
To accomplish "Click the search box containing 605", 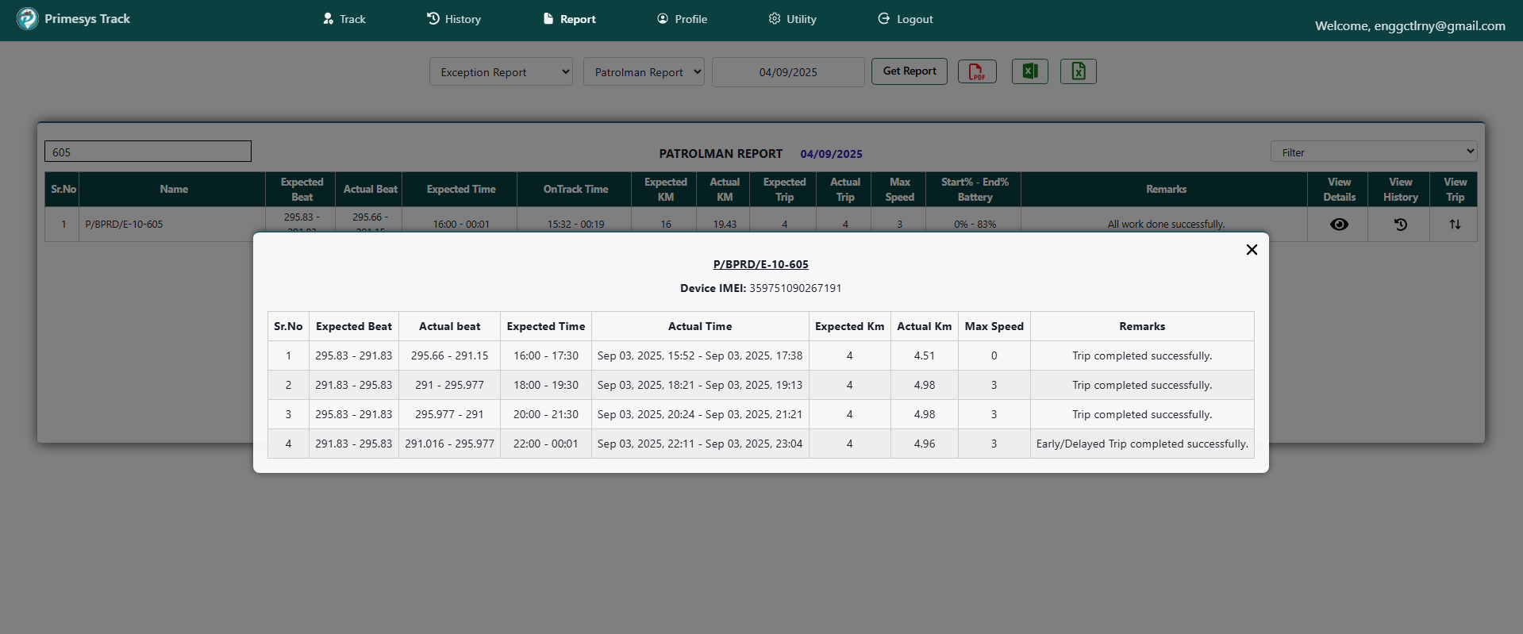I will pos(148,152).
